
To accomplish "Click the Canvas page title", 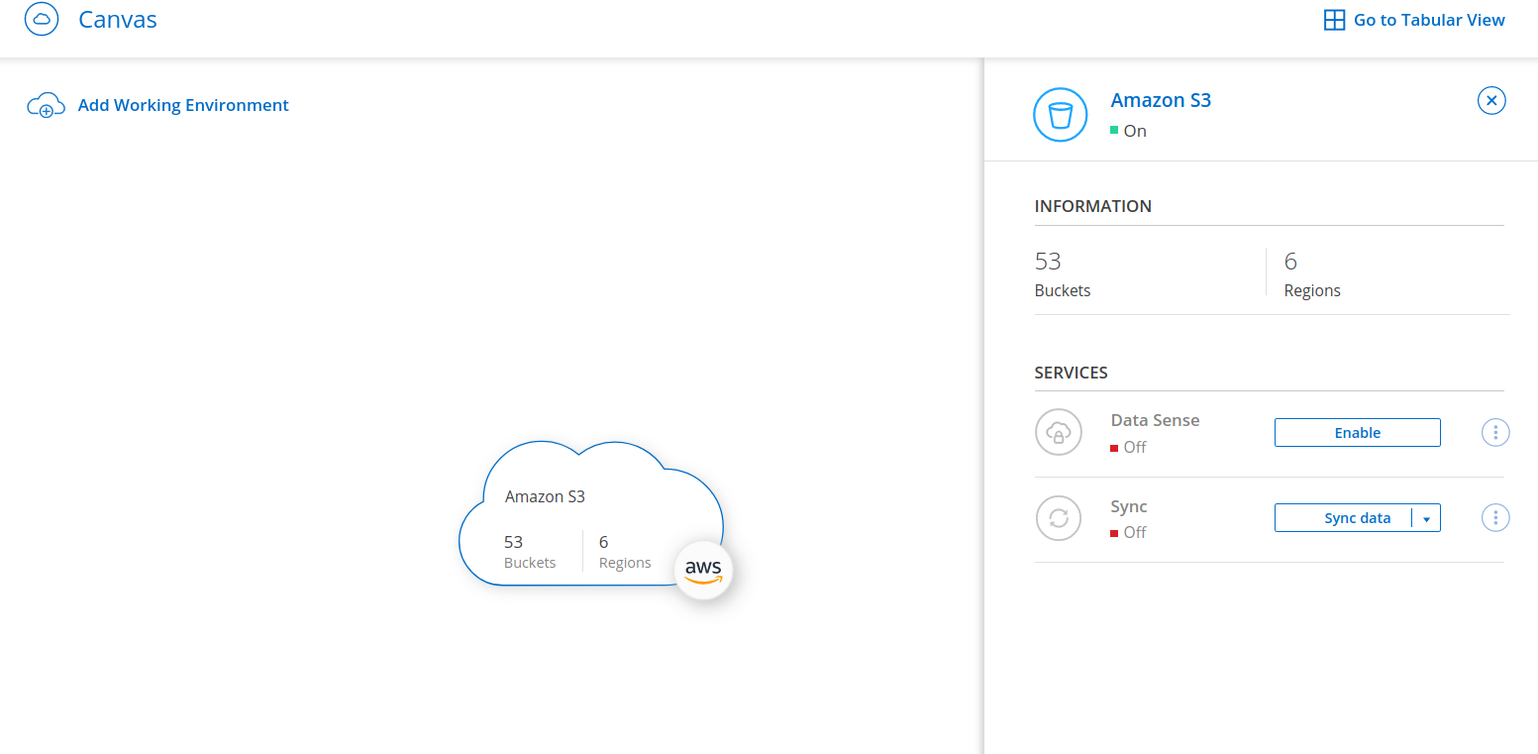I will coord(118,19).
